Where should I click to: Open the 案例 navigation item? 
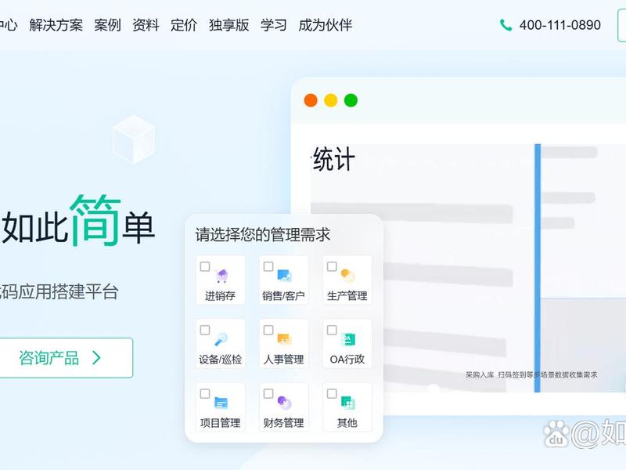pos(107,25)
